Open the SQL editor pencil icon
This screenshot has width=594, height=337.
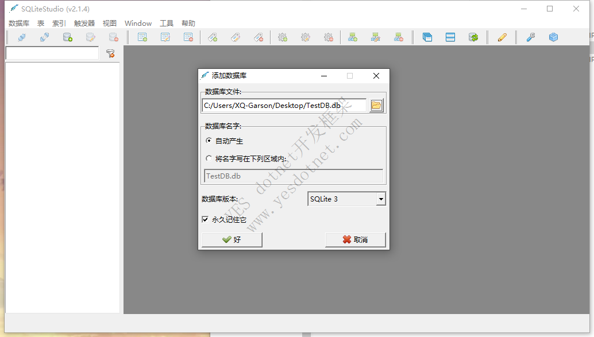502,37
